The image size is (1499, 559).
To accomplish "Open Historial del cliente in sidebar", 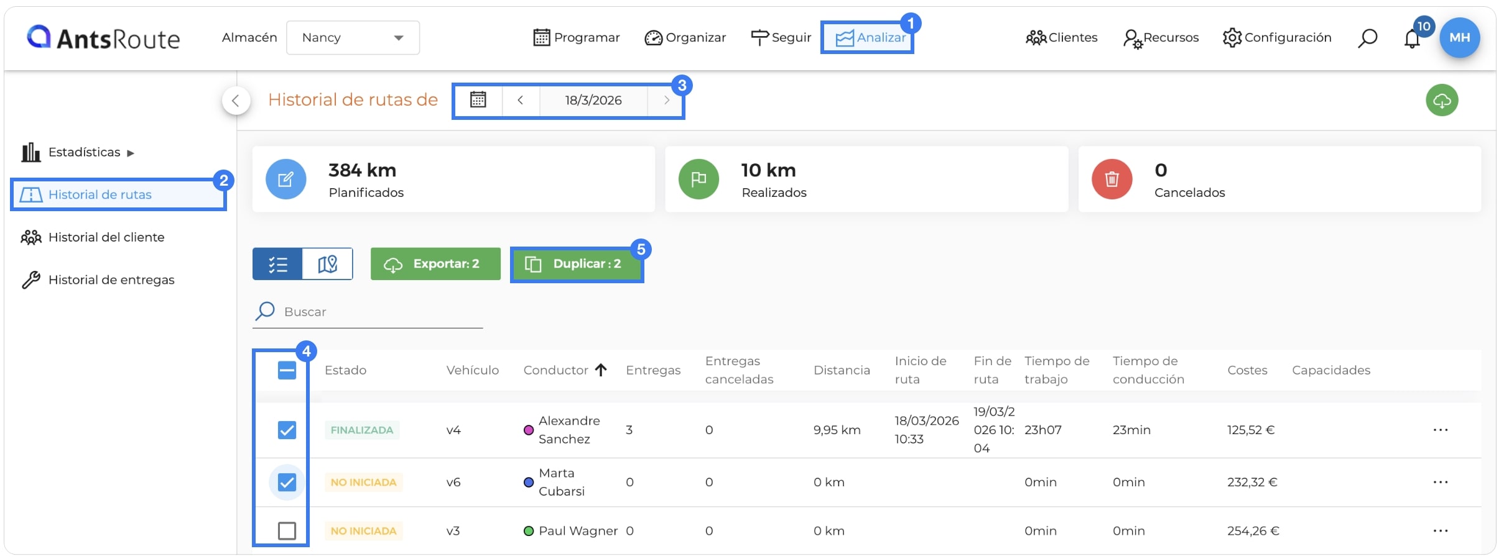I will coord(93,237).
